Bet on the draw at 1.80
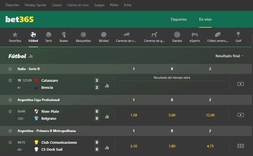 (x=172, y=146)
